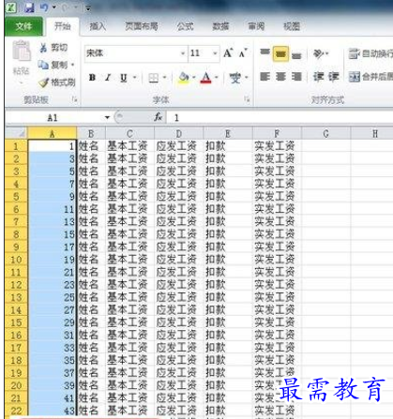Select row 10 header
Image resolution: width=393 pixels, height=419 pixels.
point(16,260)
